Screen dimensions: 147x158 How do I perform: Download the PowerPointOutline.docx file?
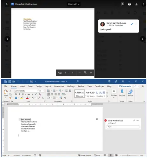pos(136,4)
